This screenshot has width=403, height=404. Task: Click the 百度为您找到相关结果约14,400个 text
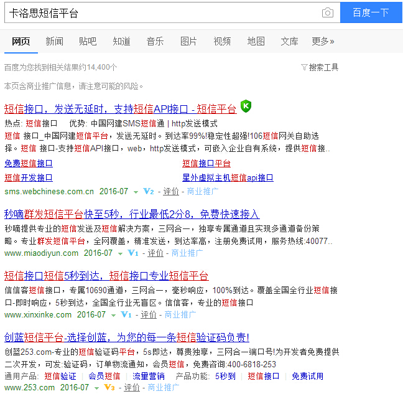[x=61, y=67]
